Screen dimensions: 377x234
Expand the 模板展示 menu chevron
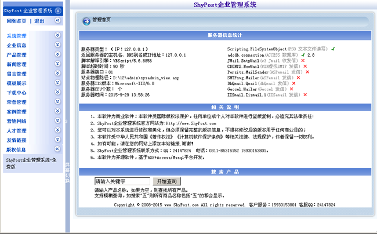click(57, 83)
